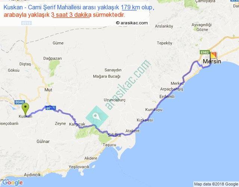Select the Kızkalesi coastal label
This screenshot has width=239, height=187.
(x=145, y=120)
